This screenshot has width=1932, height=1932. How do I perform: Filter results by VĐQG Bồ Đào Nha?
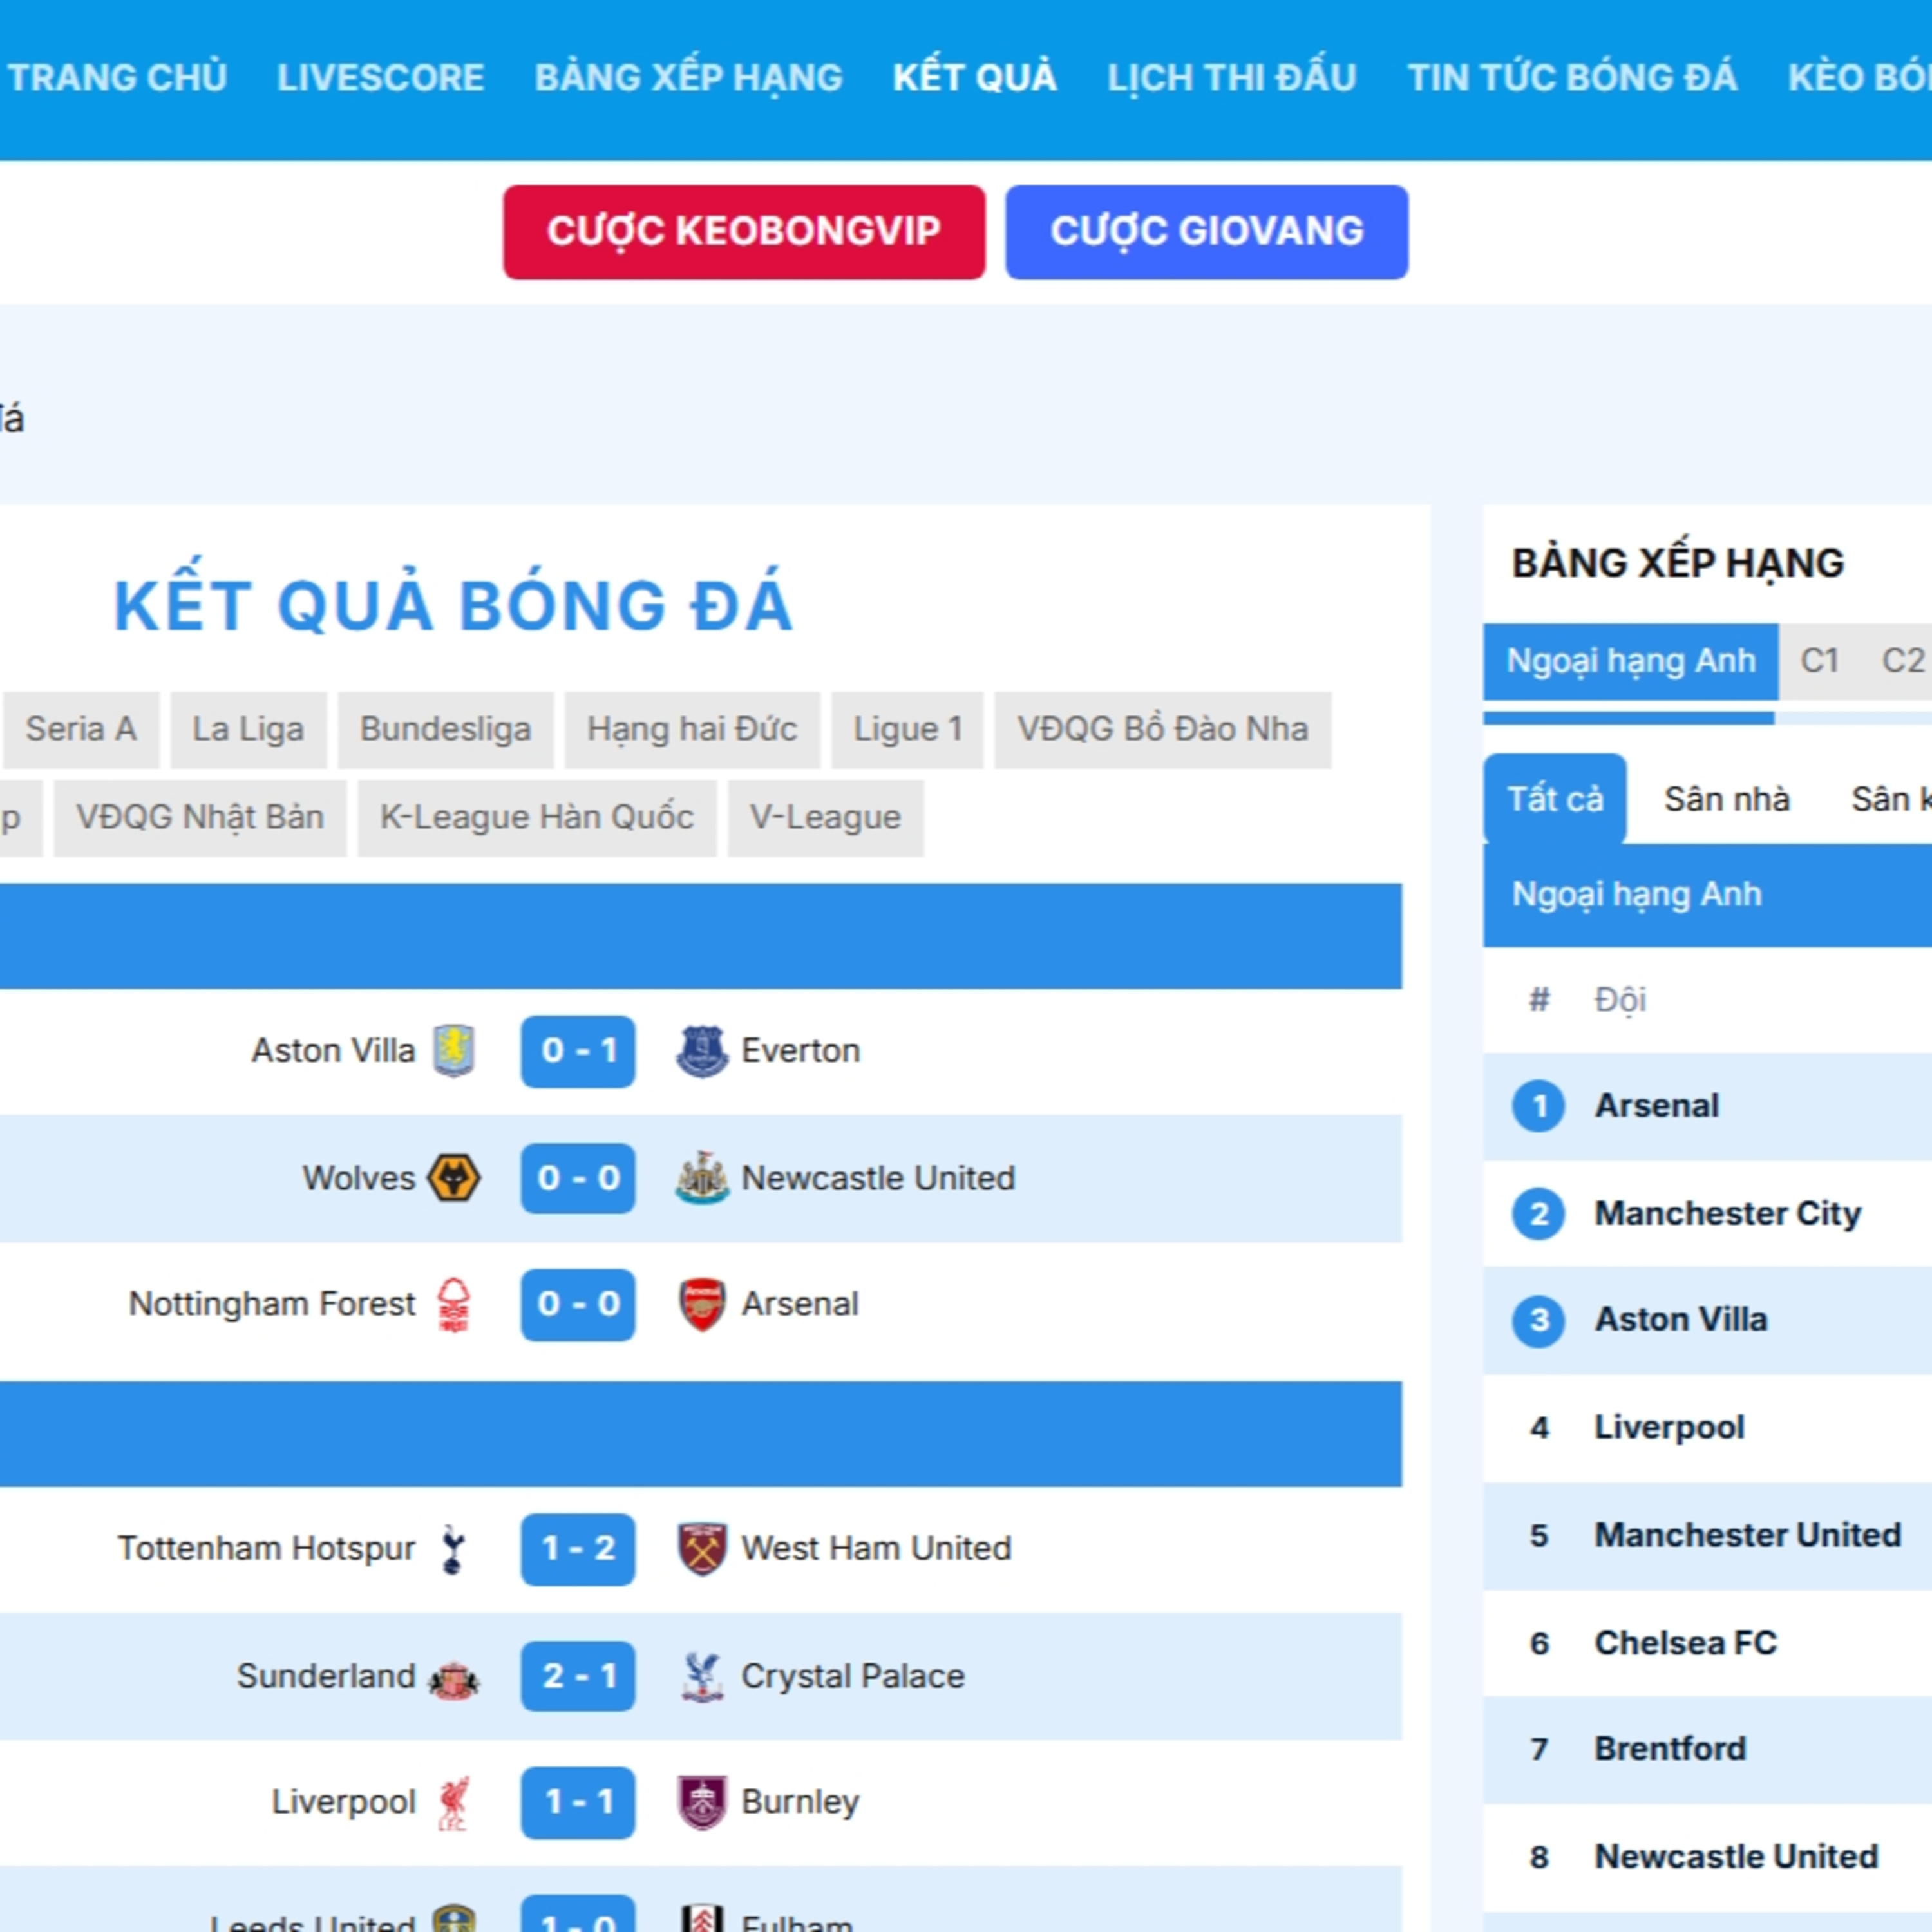tap(1162, 730)
